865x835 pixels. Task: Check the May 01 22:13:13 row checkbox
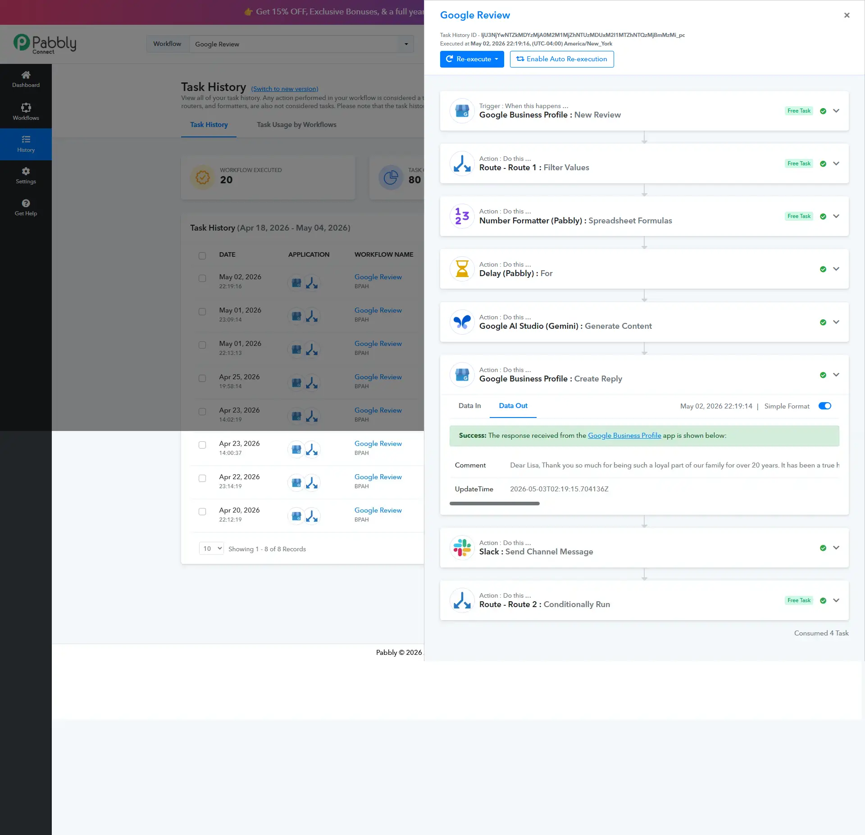tap(202, 345)
